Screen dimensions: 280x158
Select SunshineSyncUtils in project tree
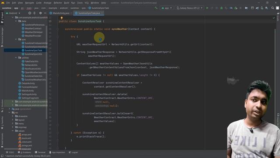33,54
